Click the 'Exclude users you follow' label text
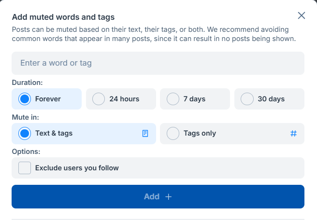The image size is (317, 221). [77, 168]
